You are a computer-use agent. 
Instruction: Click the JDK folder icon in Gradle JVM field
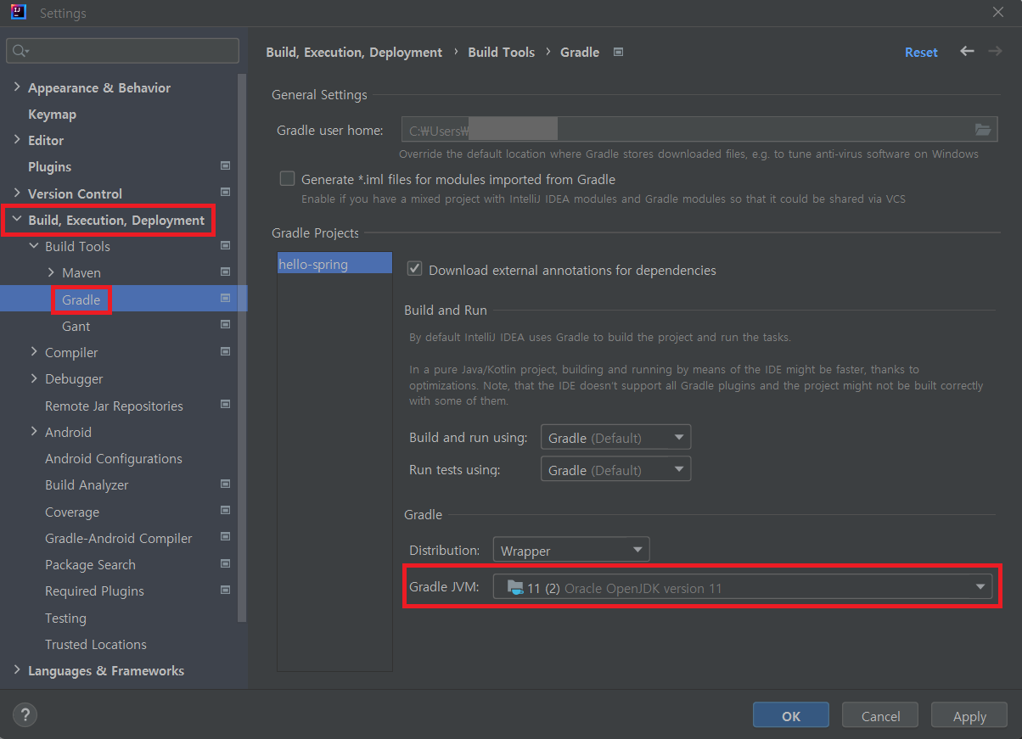(x=514, y=587)
